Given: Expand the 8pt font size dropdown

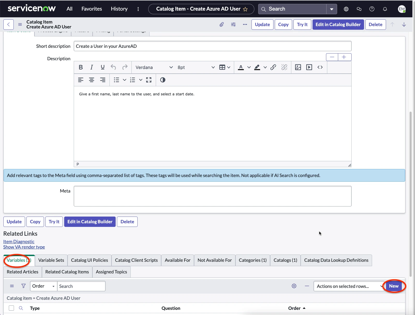Looking at the screenshot, I should [196, 67].
